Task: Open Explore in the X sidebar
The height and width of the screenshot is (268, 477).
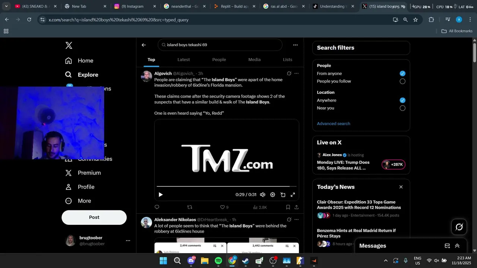Action: point(82,75)
